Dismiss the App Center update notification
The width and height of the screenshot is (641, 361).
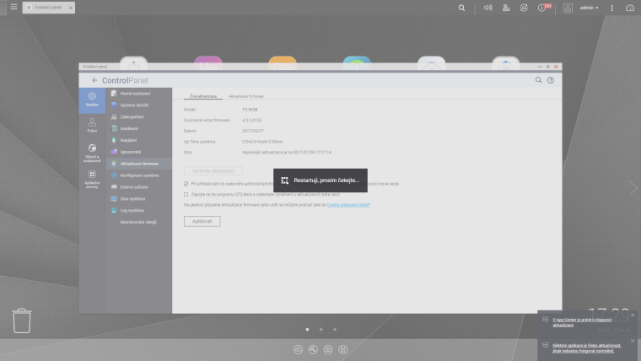(633, 315)
